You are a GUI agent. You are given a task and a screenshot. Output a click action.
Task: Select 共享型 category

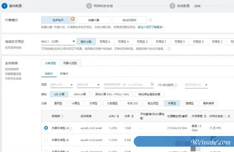coord(172,103)
